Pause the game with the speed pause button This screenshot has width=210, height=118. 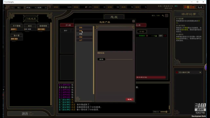(x=185, y=7)
